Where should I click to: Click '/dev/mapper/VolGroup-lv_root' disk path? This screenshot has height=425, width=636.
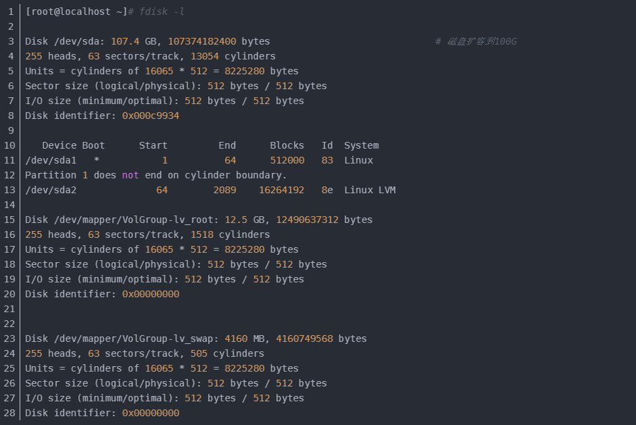point(133,220)
